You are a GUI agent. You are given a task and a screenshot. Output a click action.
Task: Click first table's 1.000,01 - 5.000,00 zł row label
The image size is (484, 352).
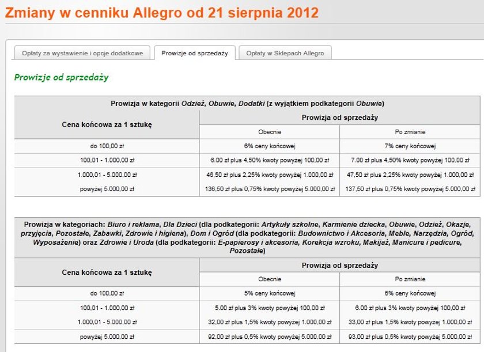pos(107,175)
